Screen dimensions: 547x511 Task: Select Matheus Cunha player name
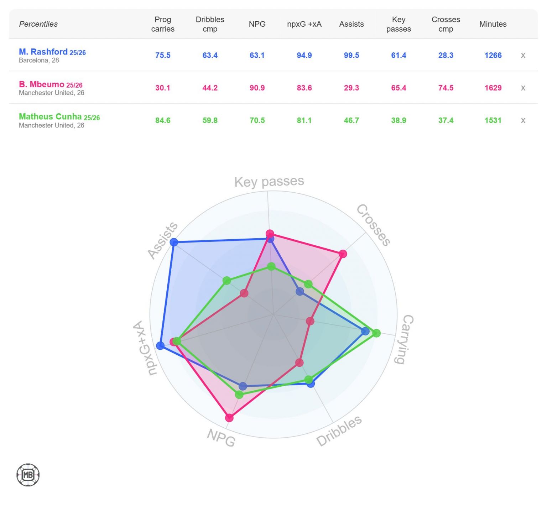[50, 117]
